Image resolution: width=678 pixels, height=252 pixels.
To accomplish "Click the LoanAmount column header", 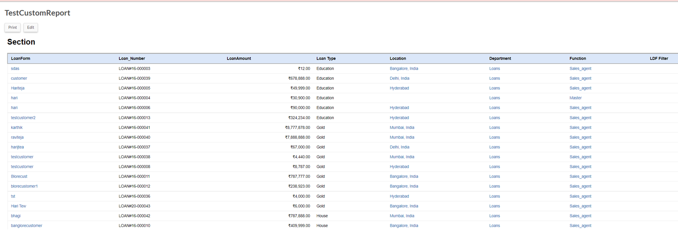I will pos(239,59).
